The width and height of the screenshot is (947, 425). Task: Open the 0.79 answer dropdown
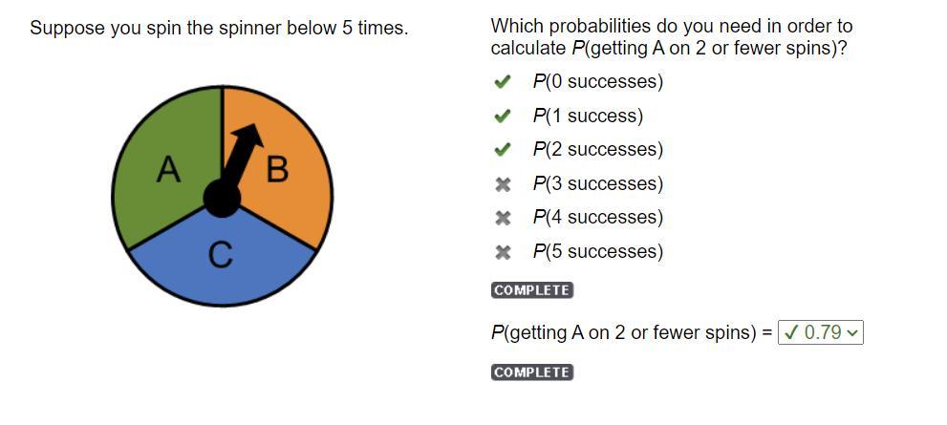[x=821, y=332]
